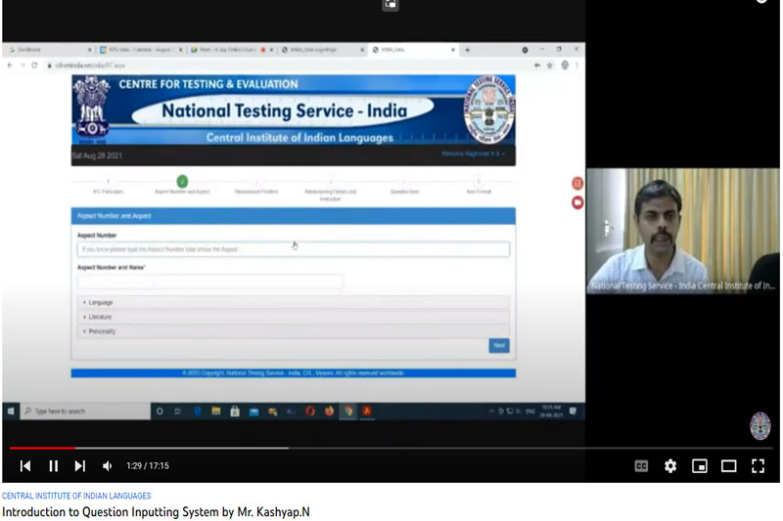Click the browser forward arrow
This screenshot has height=521, width=783.
[23, 65]
